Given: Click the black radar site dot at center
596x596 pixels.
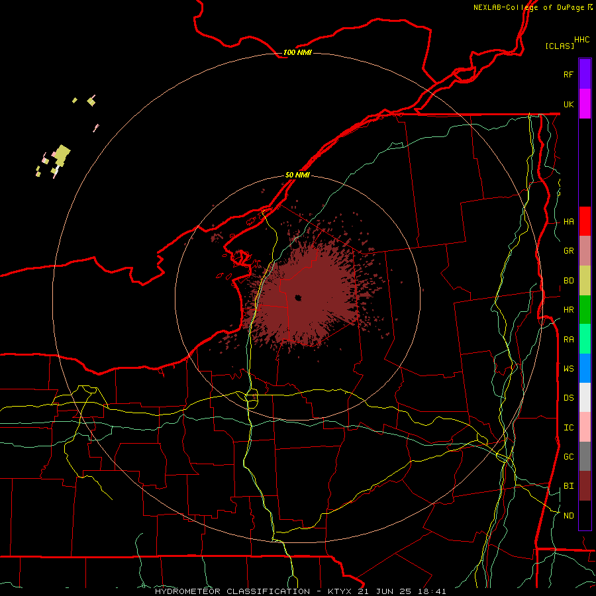Looking at the screenshot, I should pos(298,297).
